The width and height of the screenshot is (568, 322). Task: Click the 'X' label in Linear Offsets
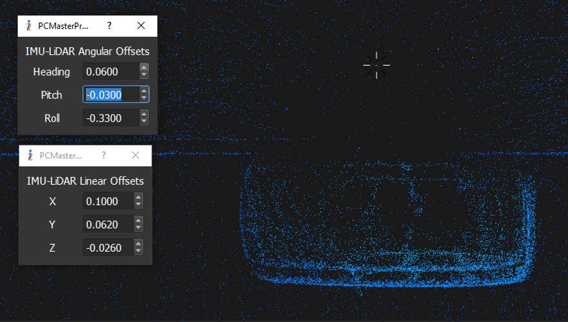click(52, 202)
